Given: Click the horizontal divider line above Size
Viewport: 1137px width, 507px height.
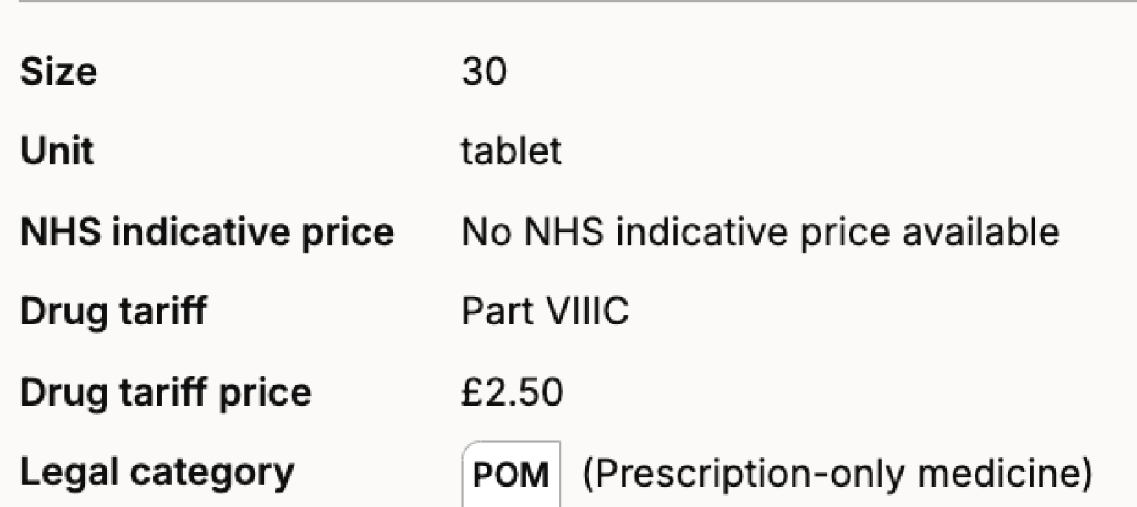Looking at the screenshot, I should click(568, 2).
